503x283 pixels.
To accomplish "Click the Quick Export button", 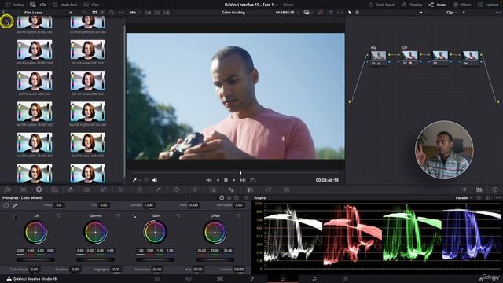I will click(381, 5).
